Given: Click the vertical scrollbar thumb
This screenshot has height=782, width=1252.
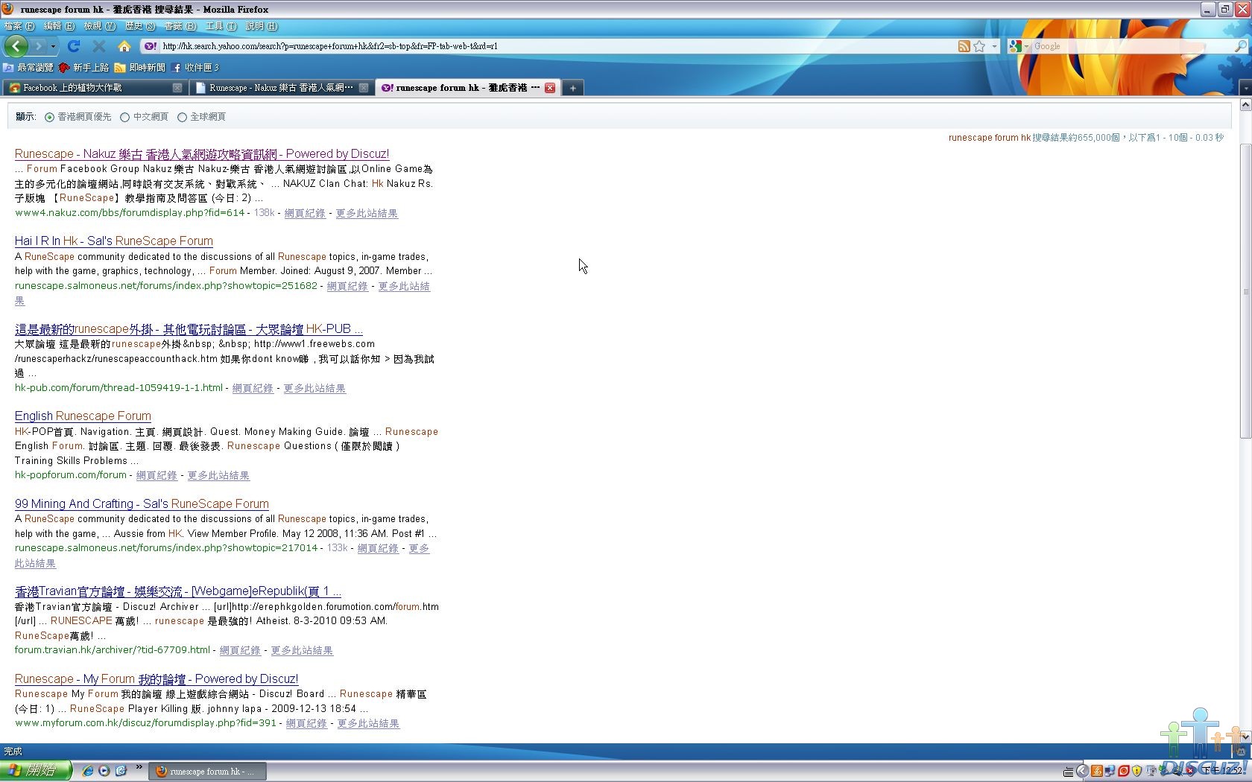Looking at the screenshot, I should pos(1245,292).
